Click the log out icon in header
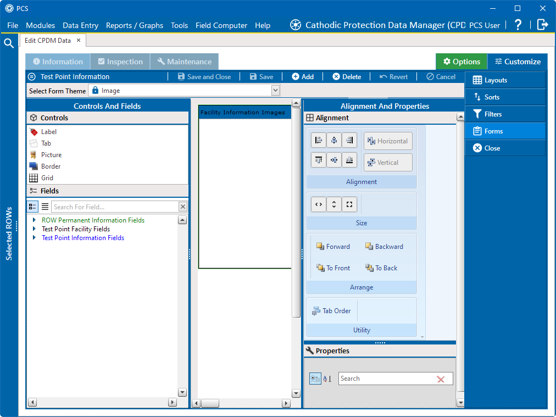The width and height of the screenshot is (556, 417). point(542,25)
